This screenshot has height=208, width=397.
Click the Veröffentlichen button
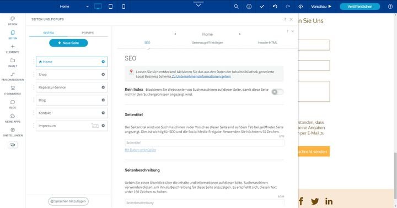click(360, 7)
